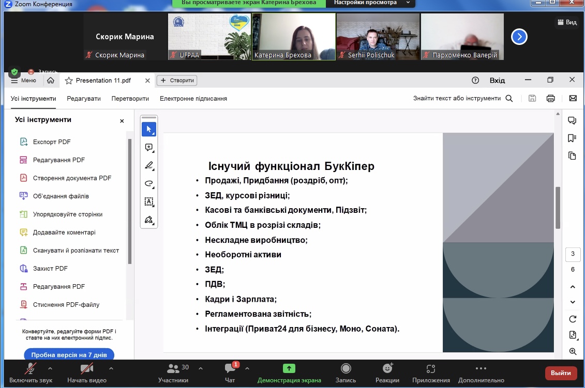
Task: Pick the highlighter pen tool
Action: click(x=149, y=165)
